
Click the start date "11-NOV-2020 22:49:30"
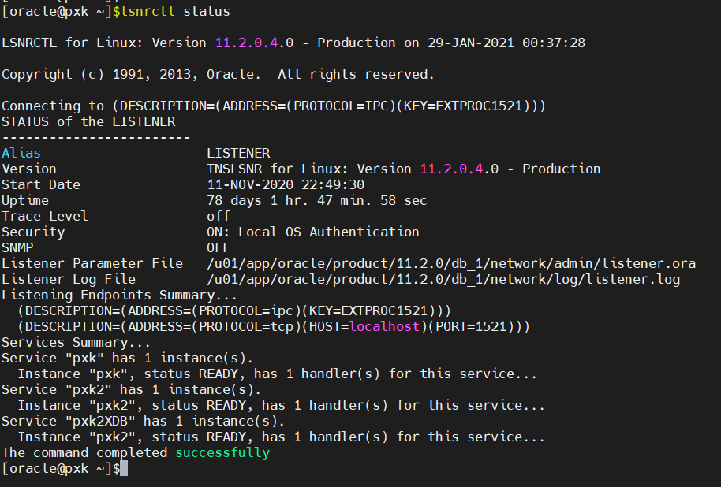coord(286,184)
